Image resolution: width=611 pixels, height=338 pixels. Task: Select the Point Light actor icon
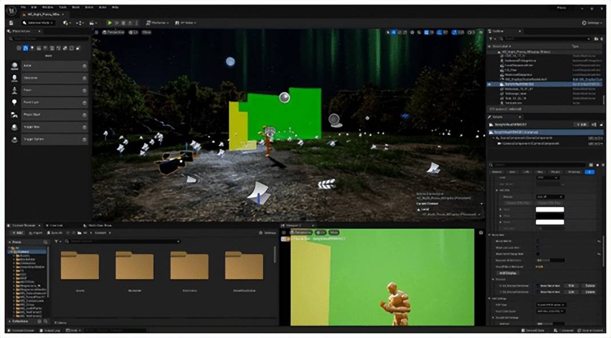tap(14, 102)
